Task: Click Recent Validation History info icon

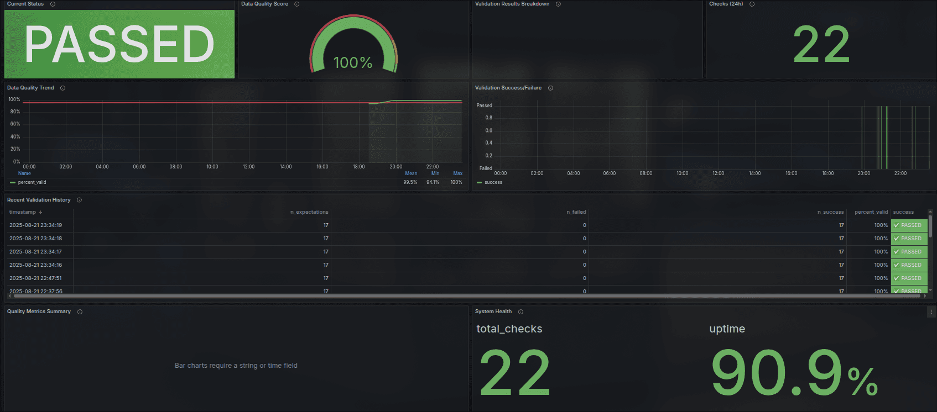Action: [x=79, y=200]
